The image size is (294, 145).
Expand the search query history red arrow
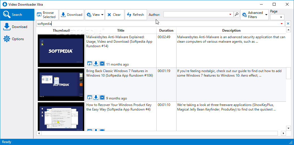[282, 24]
